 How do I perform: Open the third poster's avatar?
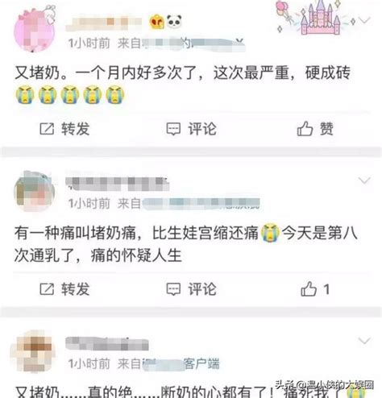pos(33,351)
